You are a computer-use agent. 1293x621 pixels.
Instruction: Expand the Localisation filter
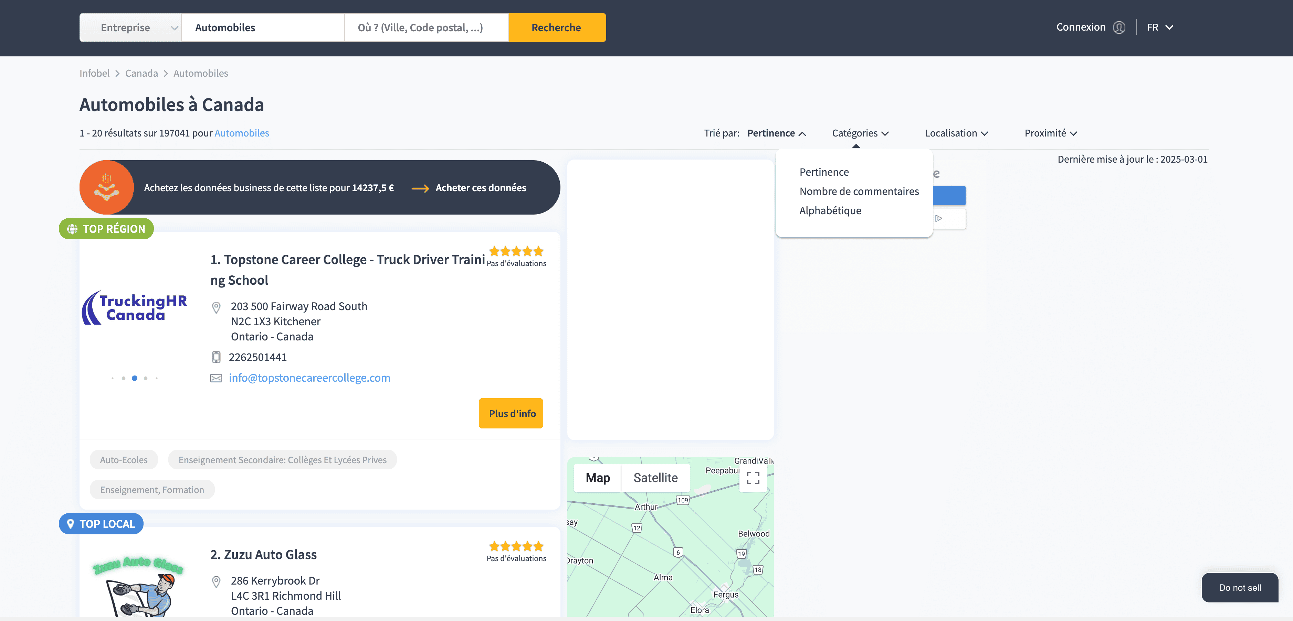(956, 133)
